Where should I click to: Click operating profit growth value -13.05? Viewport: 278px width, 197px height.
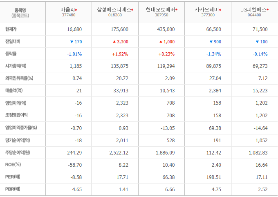[x=168, y=128]
